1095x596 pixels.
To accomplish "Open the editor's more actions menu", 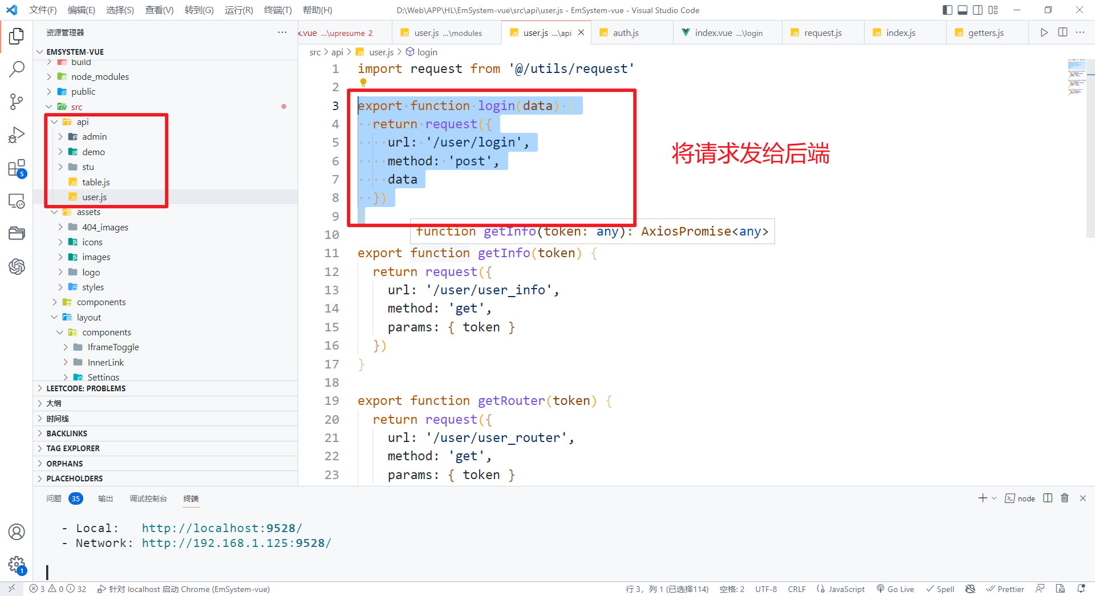I will 1080,33.
